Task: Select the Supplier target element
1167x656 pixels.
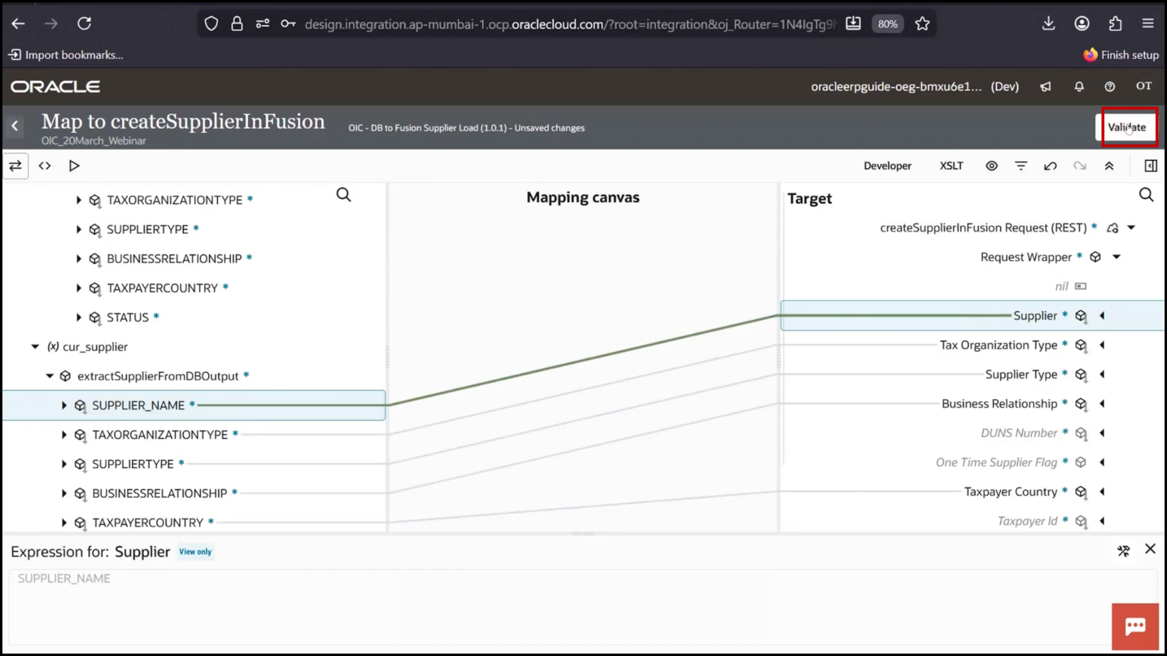Action: 1035,316
